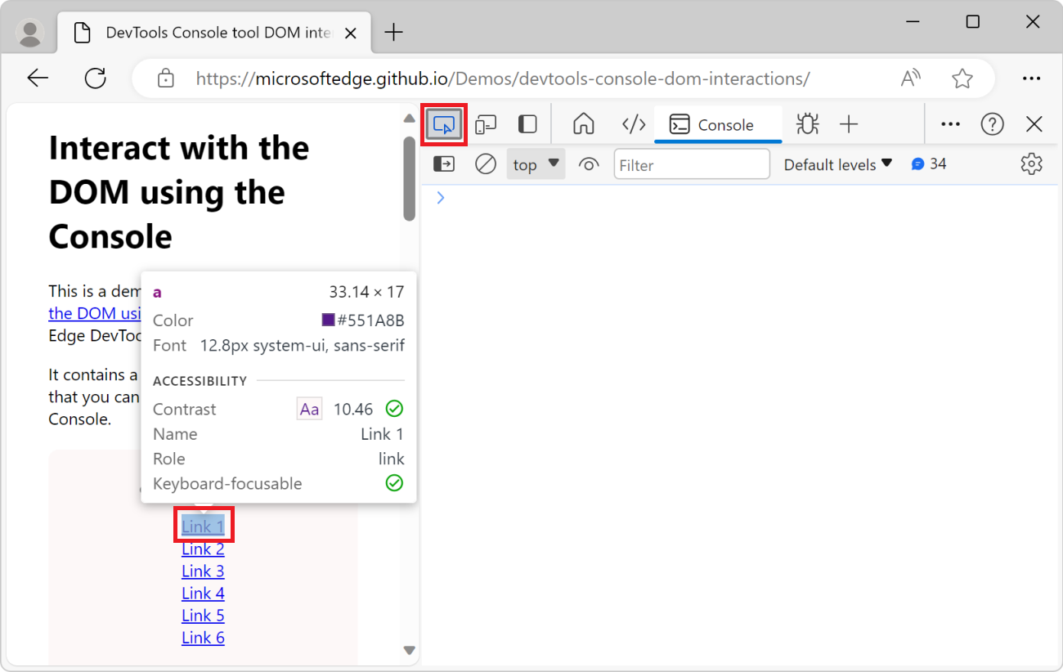Image resolution: width=1063 pixels, height=672 pixels.
Task: Click the browser Refresh button
Action: (x=95, y=78)
